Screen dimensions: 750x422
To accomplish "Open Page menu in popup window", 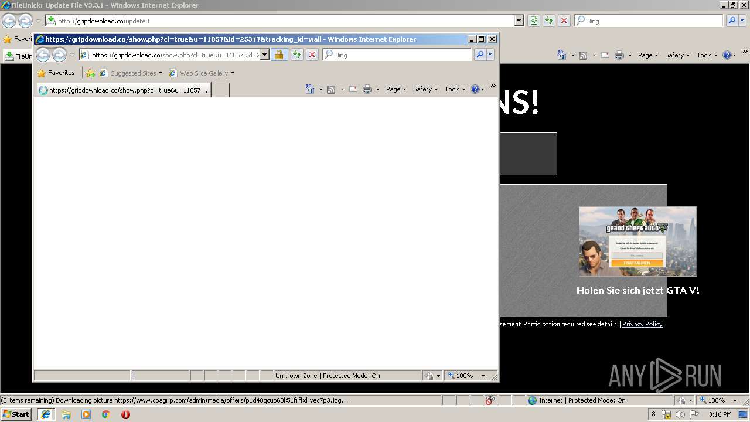I will [396, 89].
